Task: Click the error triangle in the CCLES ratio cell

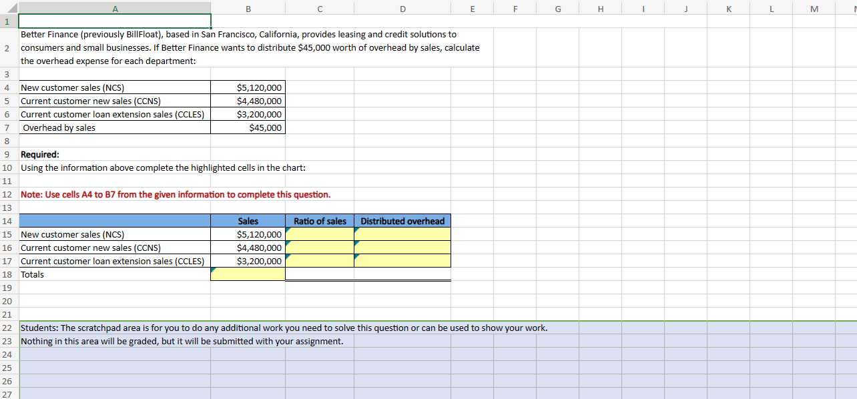Action: (289, 257)
